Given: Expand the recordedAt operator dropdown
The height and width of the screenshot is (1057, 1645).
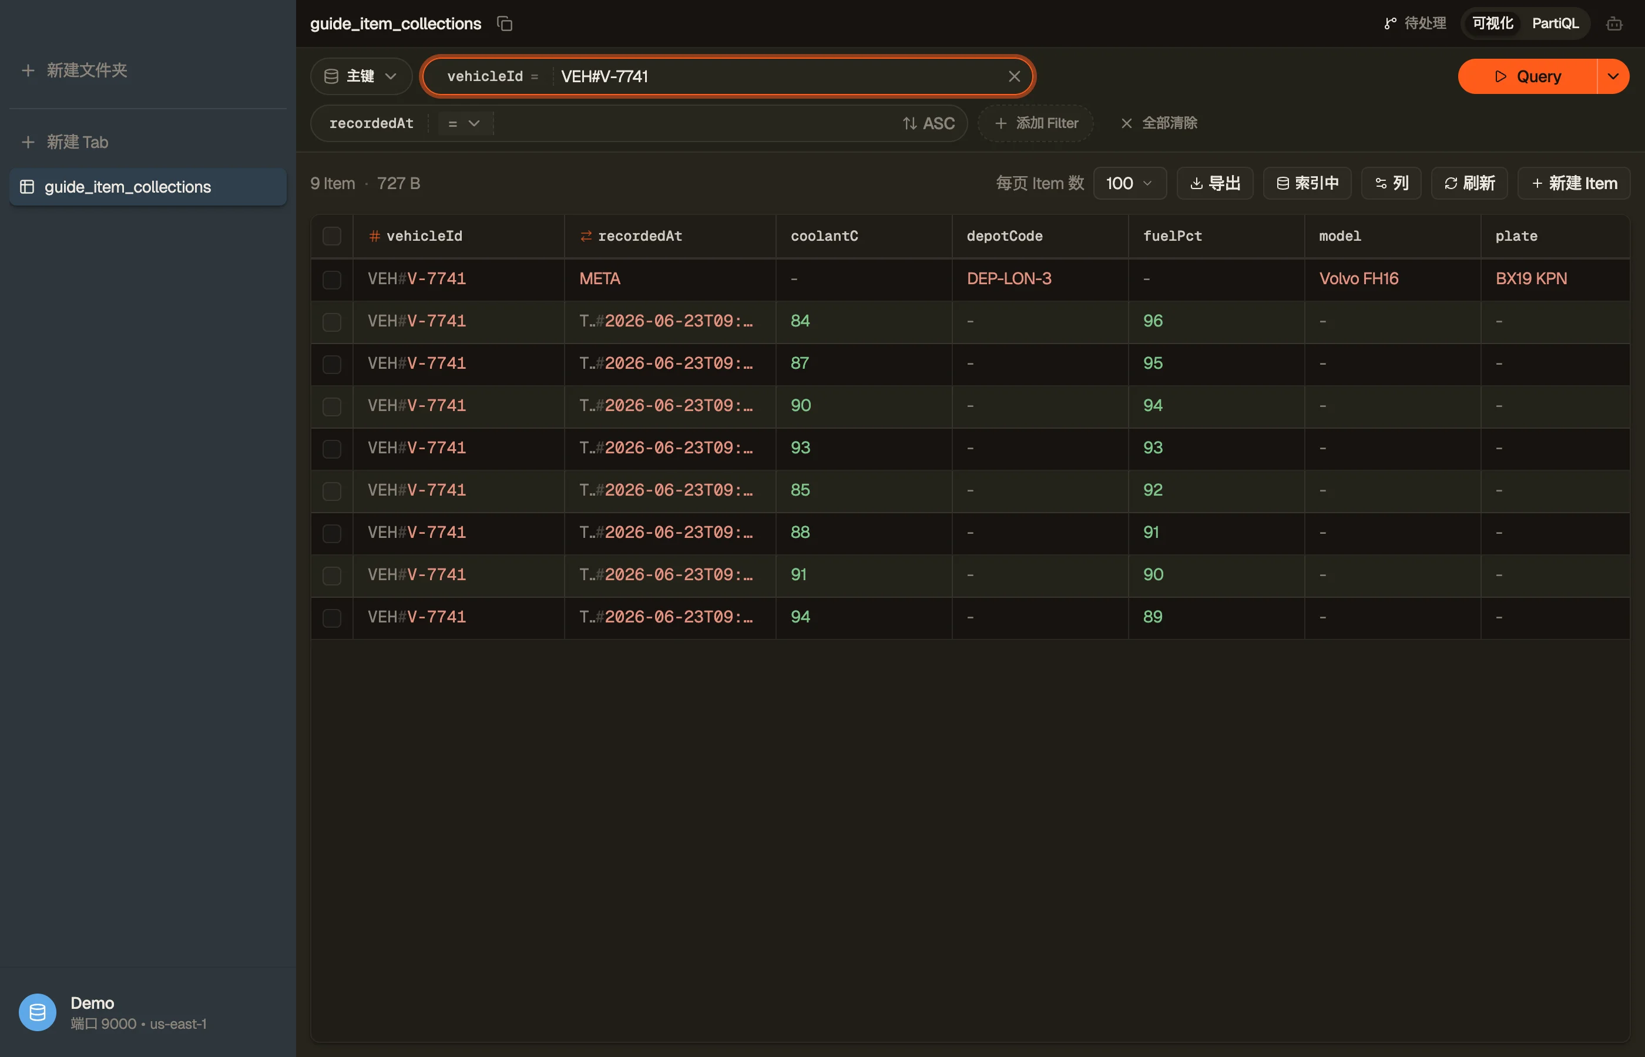Looking at the screenshot, I should click(x=464, y=123).
